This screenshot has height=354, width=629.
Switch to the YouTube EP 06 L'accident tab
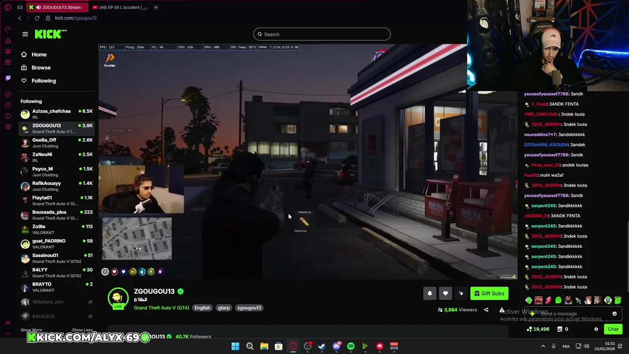pos(119,7)
